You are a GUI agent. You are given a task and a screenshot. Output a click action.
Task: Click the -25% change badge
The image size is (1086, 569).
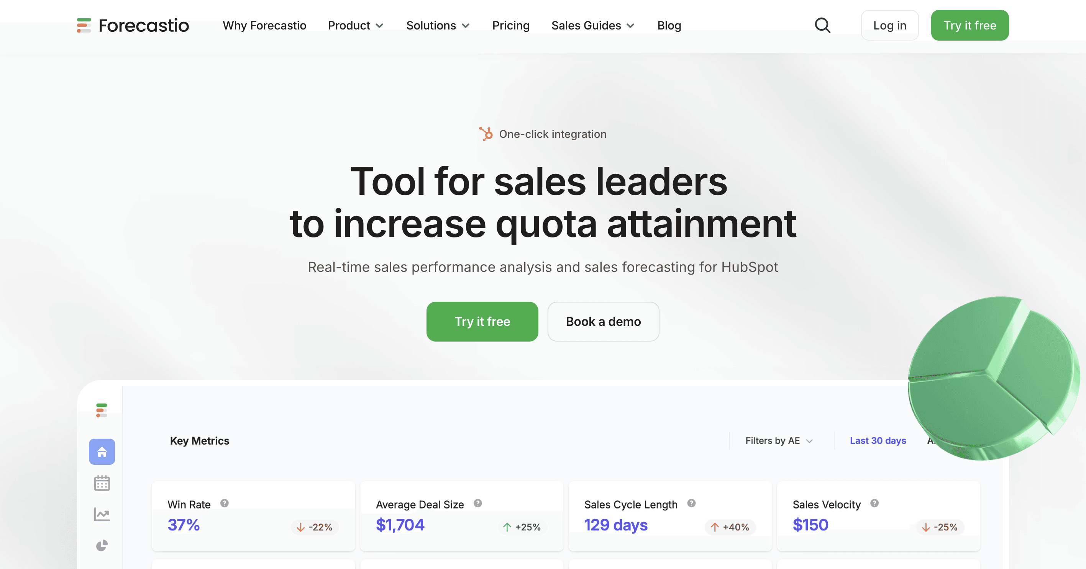pyautogui.click(x=940, y=527)
